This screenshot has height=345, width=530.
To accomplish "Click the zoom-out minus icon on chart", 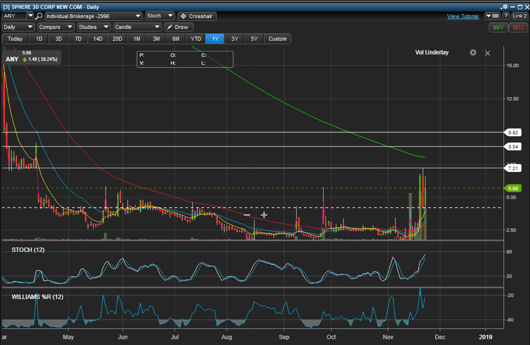I will point(247,215).
